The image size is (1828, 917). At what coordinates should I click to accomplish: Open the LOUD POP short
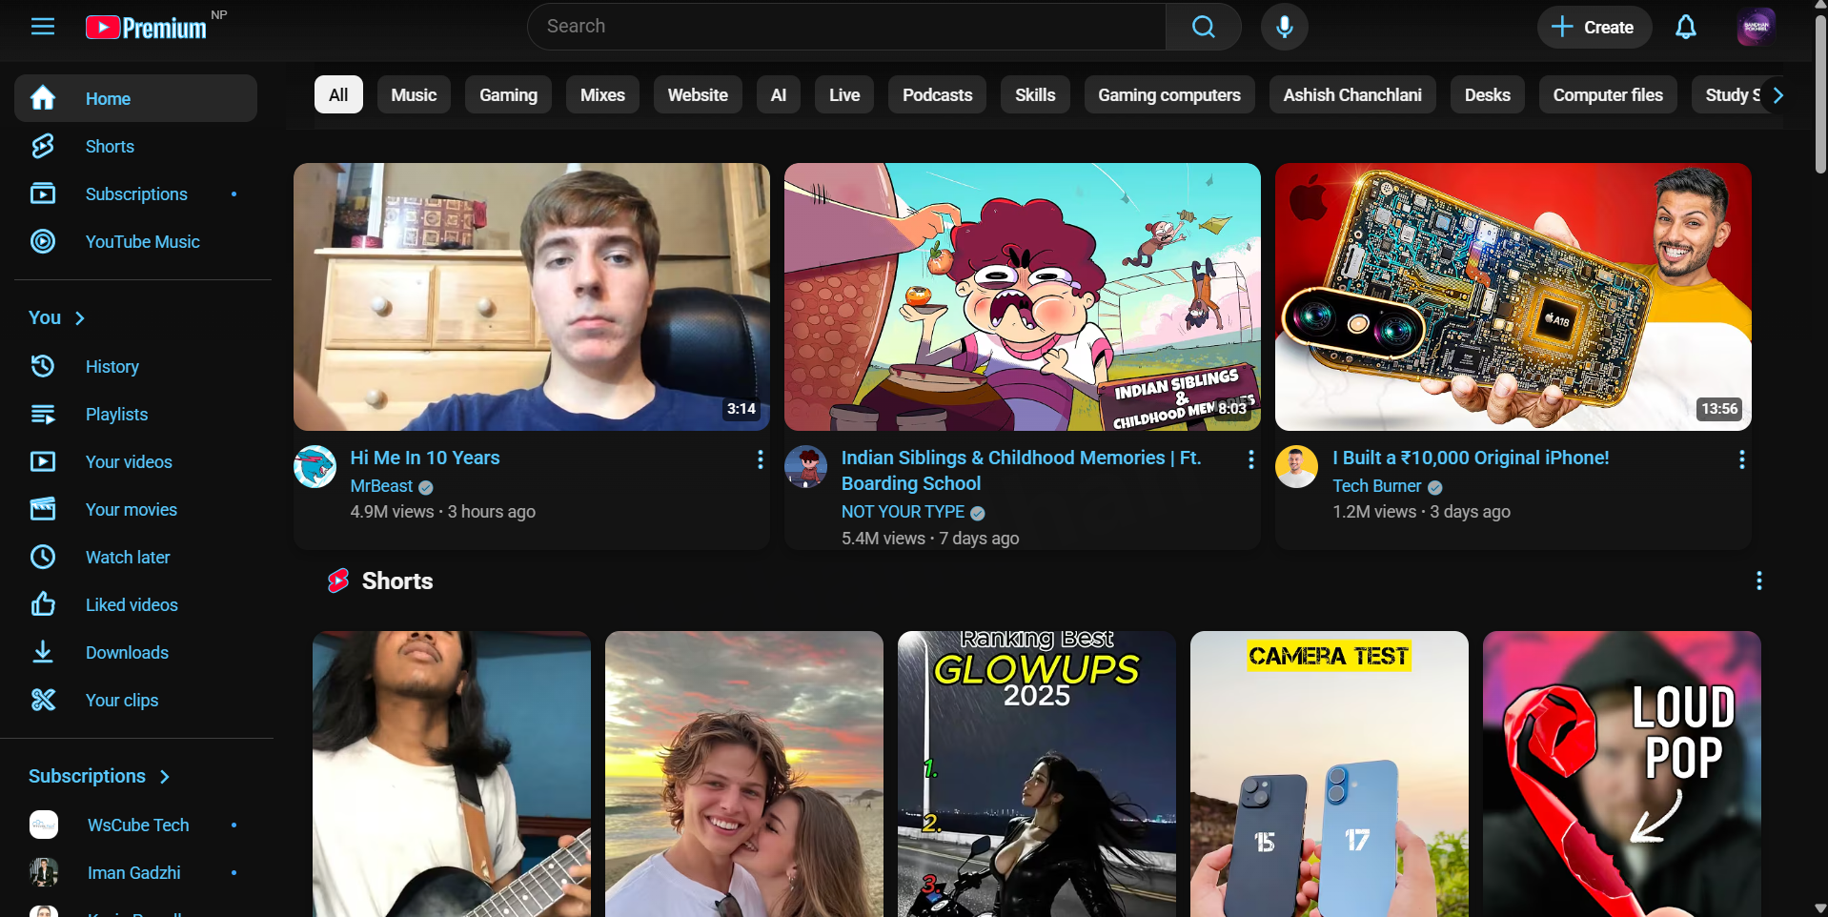(x=1622, y=774)
